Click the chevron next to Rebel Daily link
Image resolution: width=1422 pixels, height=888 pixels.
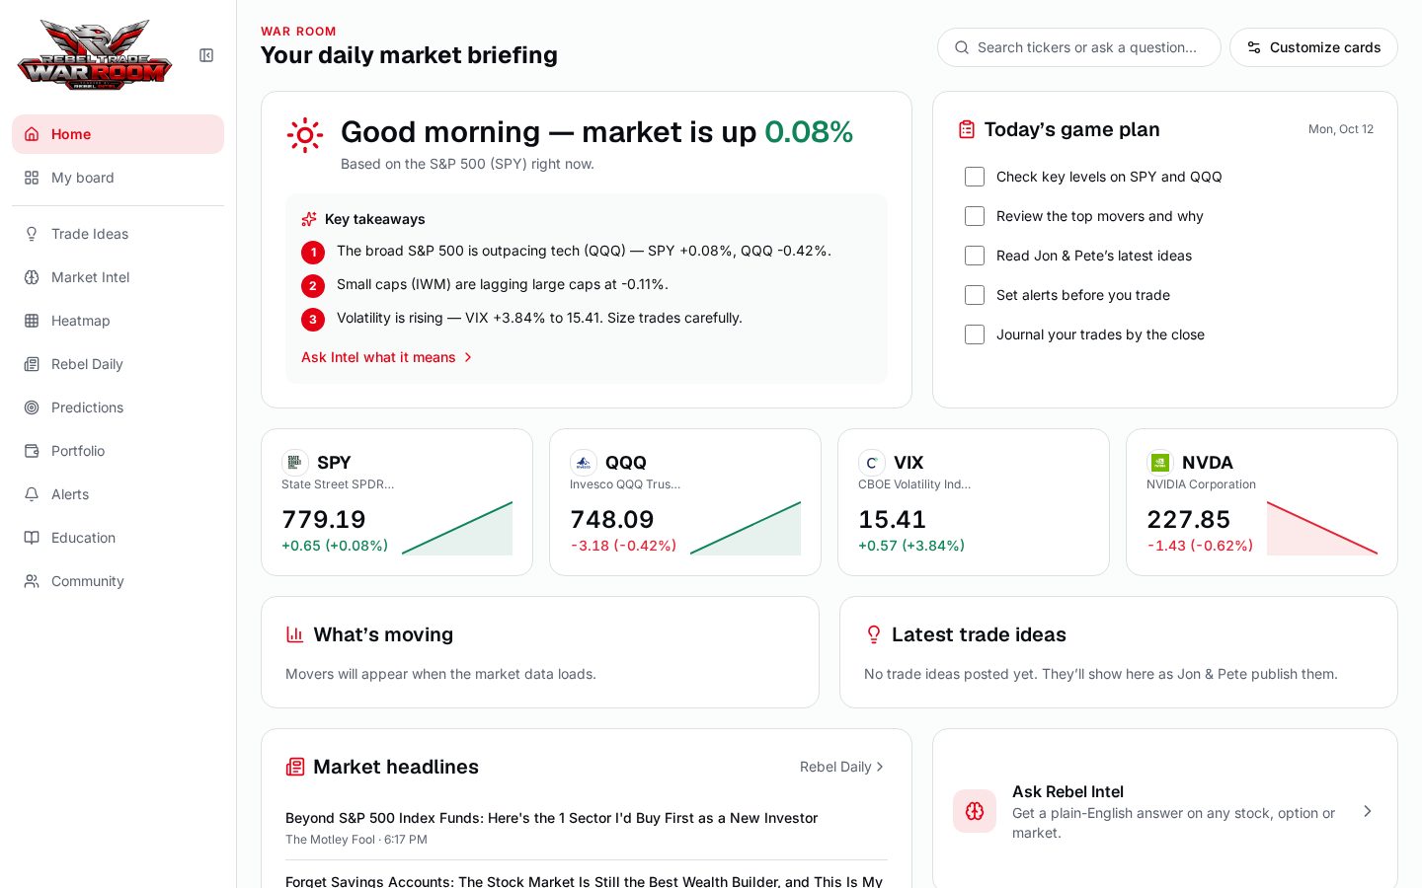[x=880, y=767]
